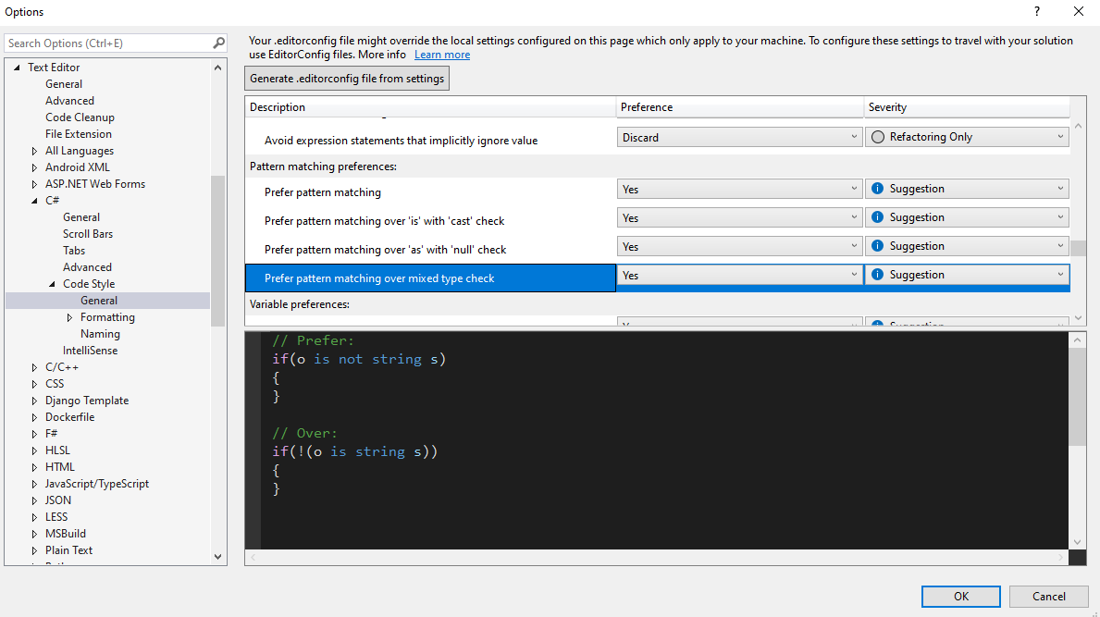Collapse the Text Editor tree node
This screenshot has width=1100, height=617.
pos(17,68)
